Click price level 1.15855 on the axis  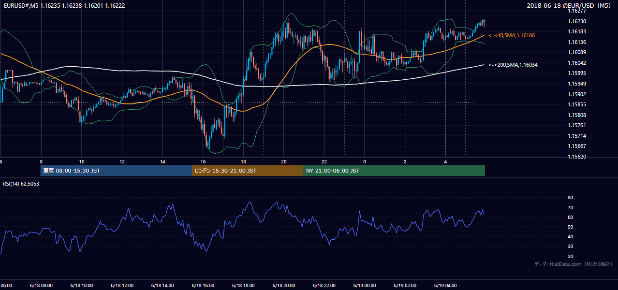(577, 104)
